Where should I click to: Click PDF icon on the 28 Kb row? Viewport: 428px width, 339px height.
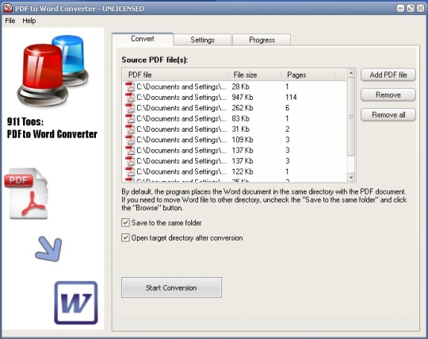[x=130, y=87]
